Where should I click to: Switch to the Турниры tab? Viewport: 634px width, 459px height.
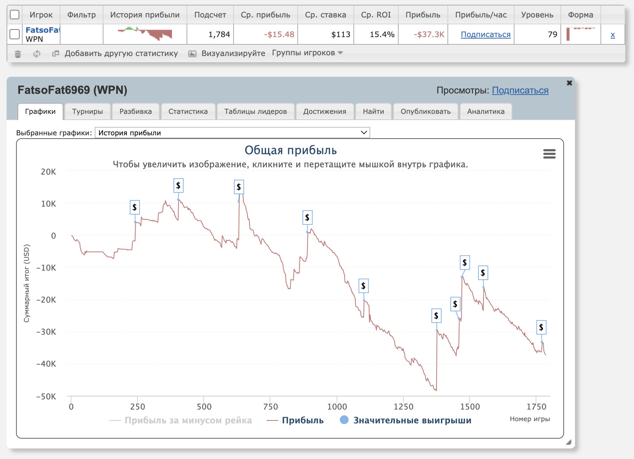87,111
